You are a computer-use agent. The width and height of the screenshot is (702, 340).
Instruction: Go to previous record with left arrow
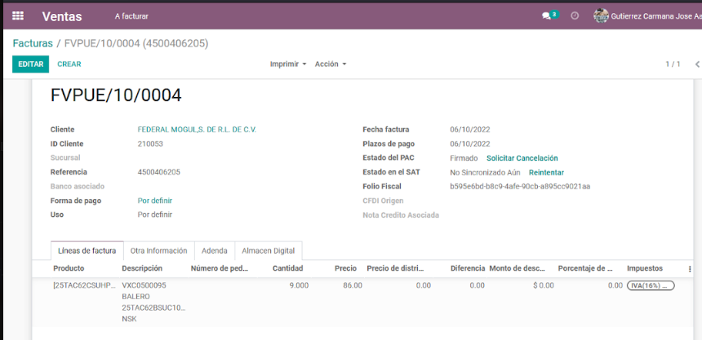(696, 64)
